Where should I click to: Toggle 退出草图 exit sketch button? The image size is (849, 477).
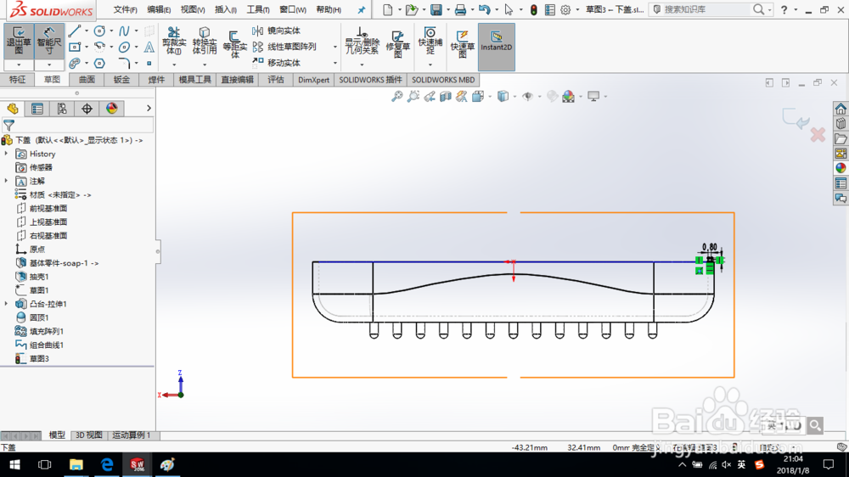point(19,41)
